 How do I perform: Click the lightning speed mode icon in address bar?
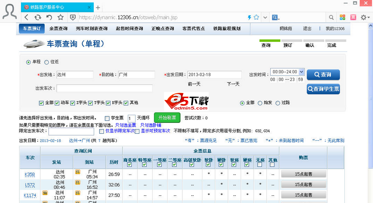pos(249,17)
